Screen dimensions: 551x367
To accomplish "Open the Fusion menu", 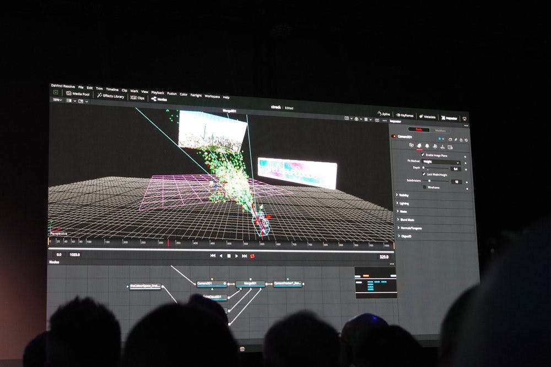I will (x=172, y=94).
